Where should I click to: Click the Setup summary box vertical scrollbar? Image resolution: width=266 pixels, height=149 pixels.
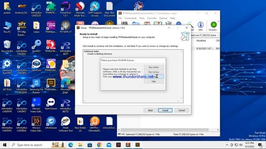pyautogui.click(x=181, y=74)
